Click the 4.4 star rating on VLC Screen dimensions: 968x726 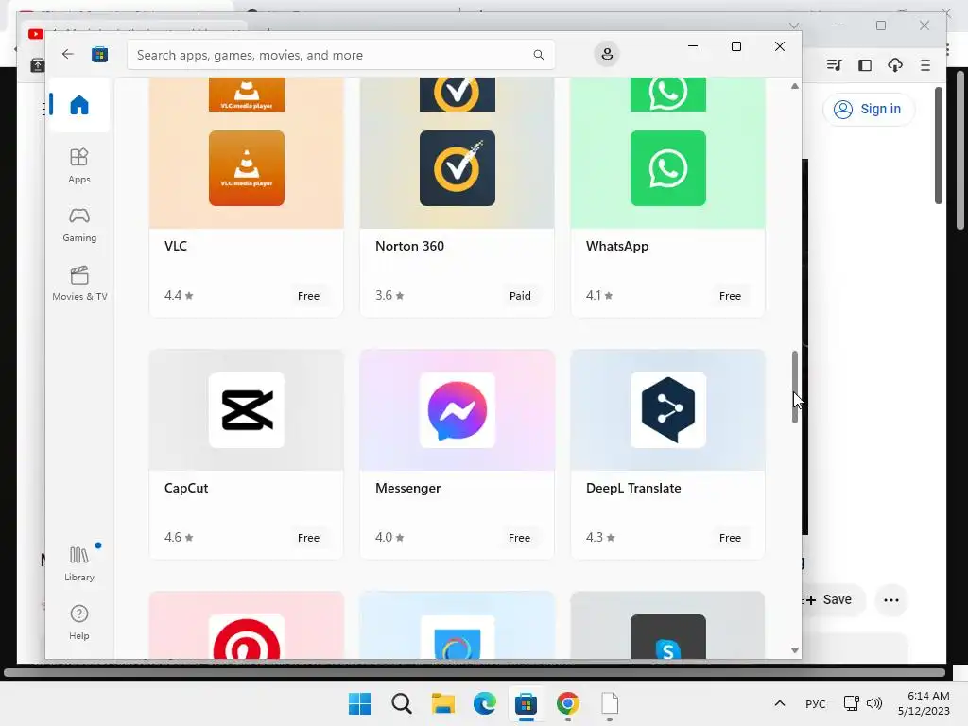(x=179, y=295)
